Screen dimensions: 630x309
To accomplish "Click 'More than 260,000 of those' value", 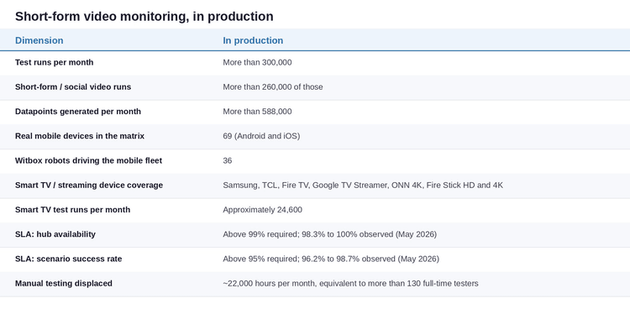I will pos(273,86).
